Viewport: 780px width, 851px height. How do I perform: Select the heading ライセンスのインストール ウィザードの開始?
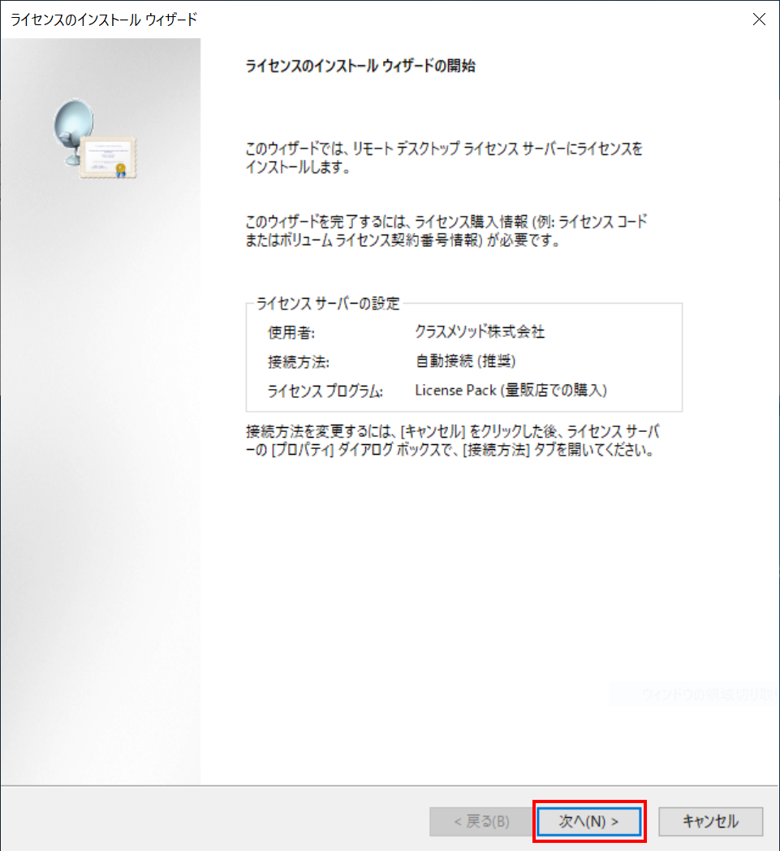click(x=360, y=66)
